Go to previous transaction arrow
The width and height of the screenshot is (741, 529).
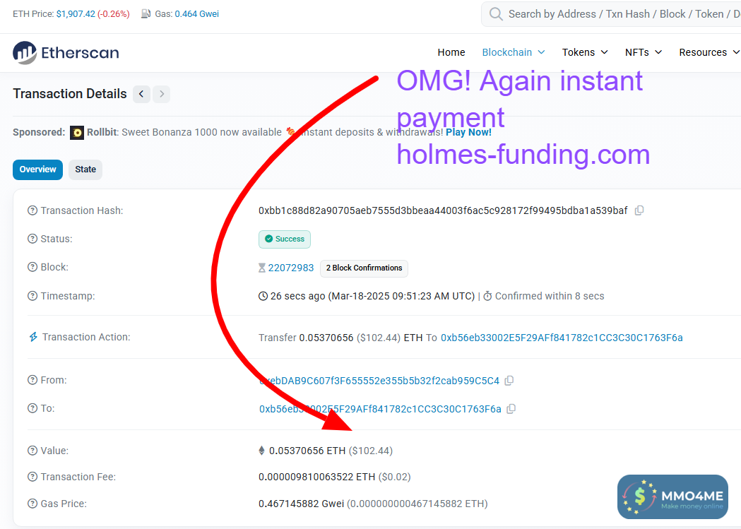tap(141, 94)
